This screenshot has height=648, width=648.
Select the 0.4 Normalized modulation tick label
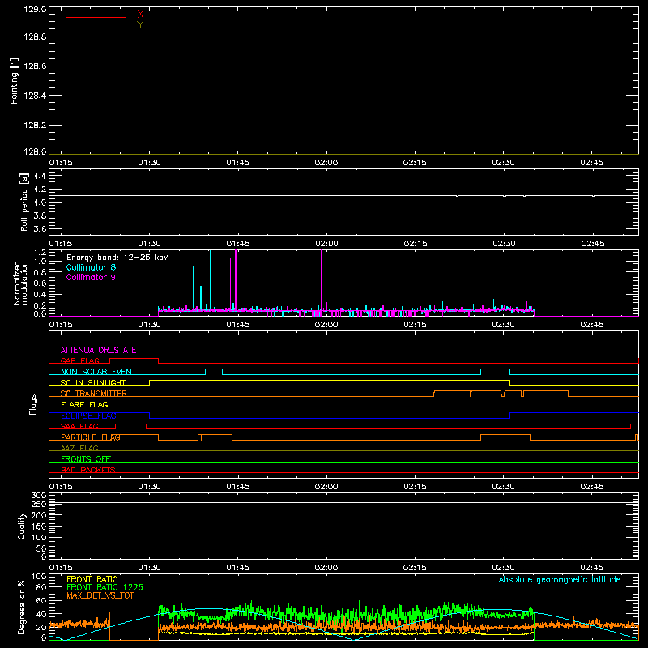click(40, 295)
